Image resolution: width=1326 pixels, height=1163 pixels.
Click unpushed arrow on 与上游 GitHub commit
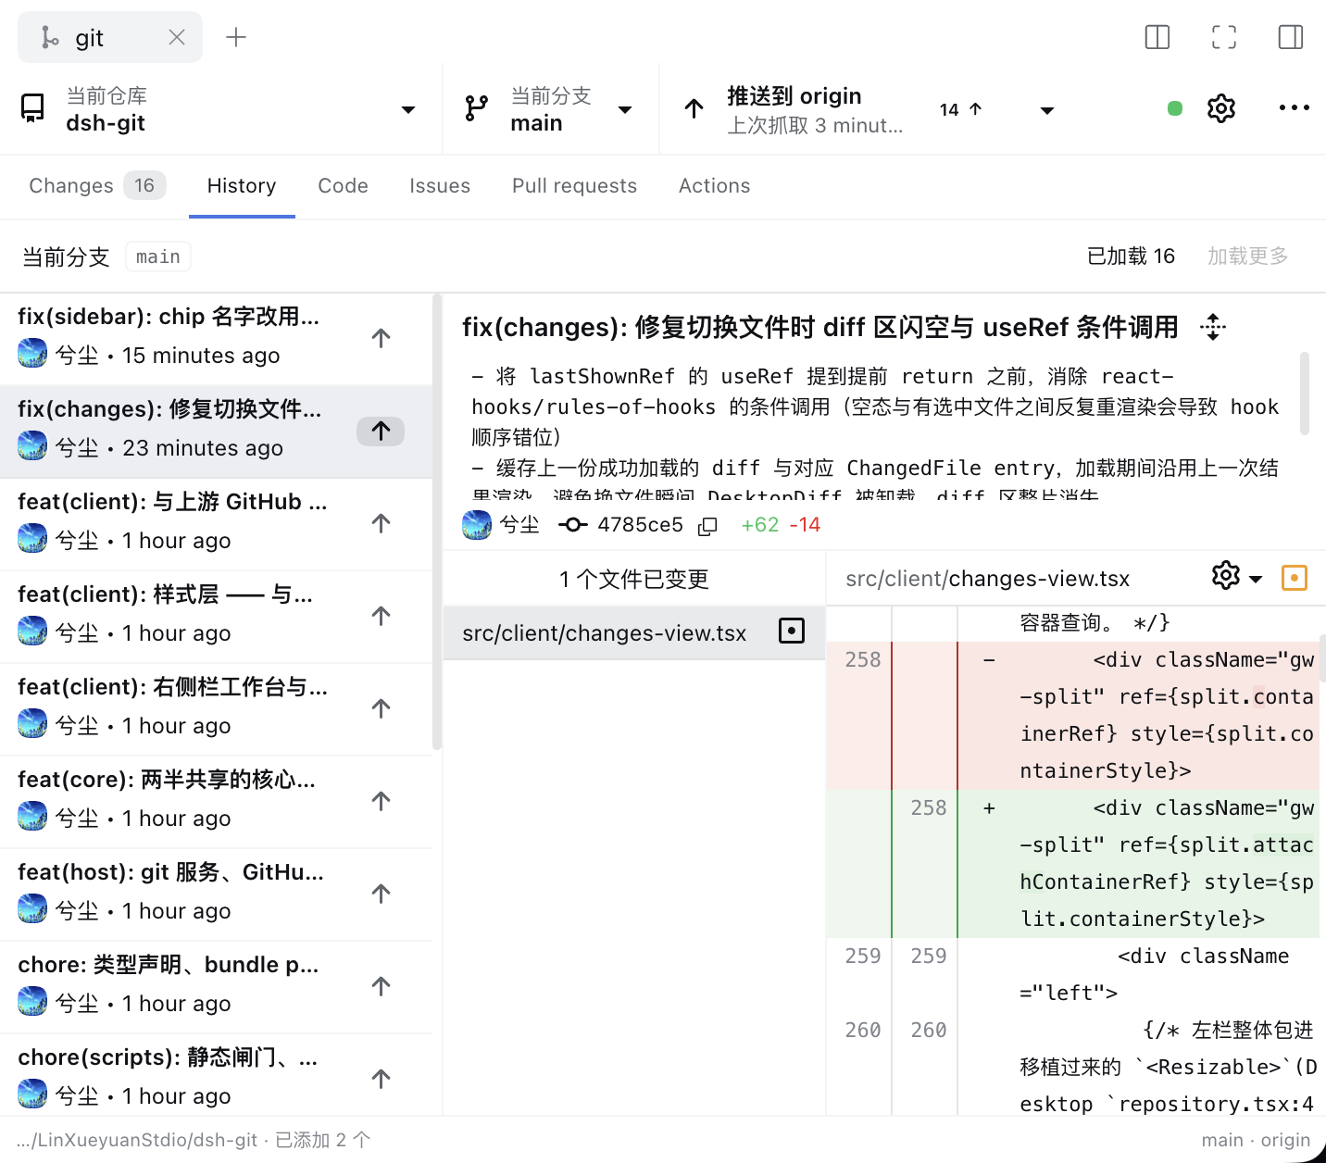[381, 523]
